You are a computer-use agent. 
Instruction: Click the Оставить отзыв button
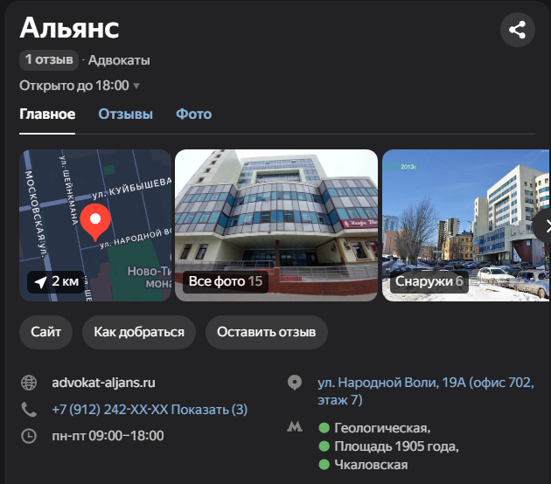pos(267,332)
